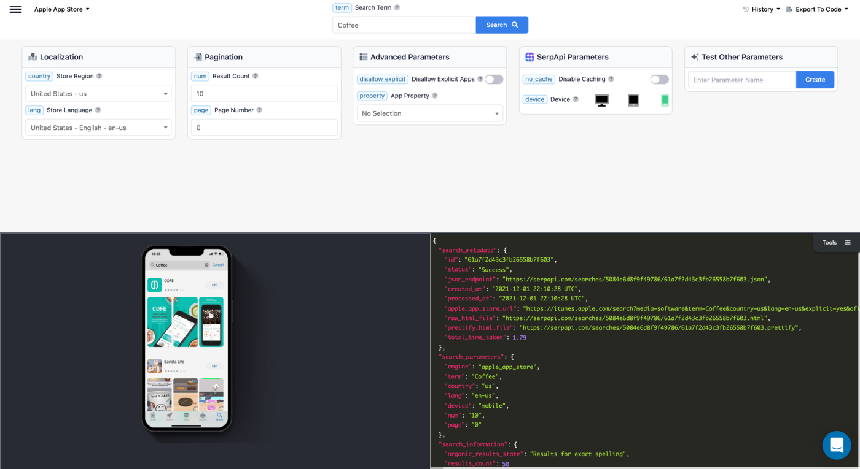Click the 'no_cache' parameter tag
This screenshot has height=469, width=860.
coord(539,79)
